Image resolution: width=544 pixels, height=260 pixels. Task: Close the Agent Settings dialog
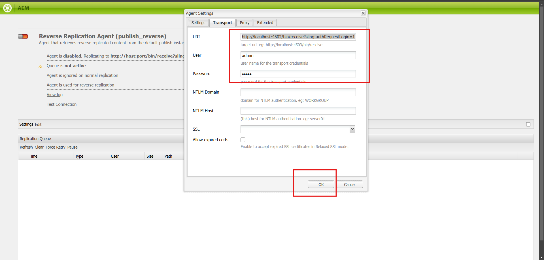point(363,13)
